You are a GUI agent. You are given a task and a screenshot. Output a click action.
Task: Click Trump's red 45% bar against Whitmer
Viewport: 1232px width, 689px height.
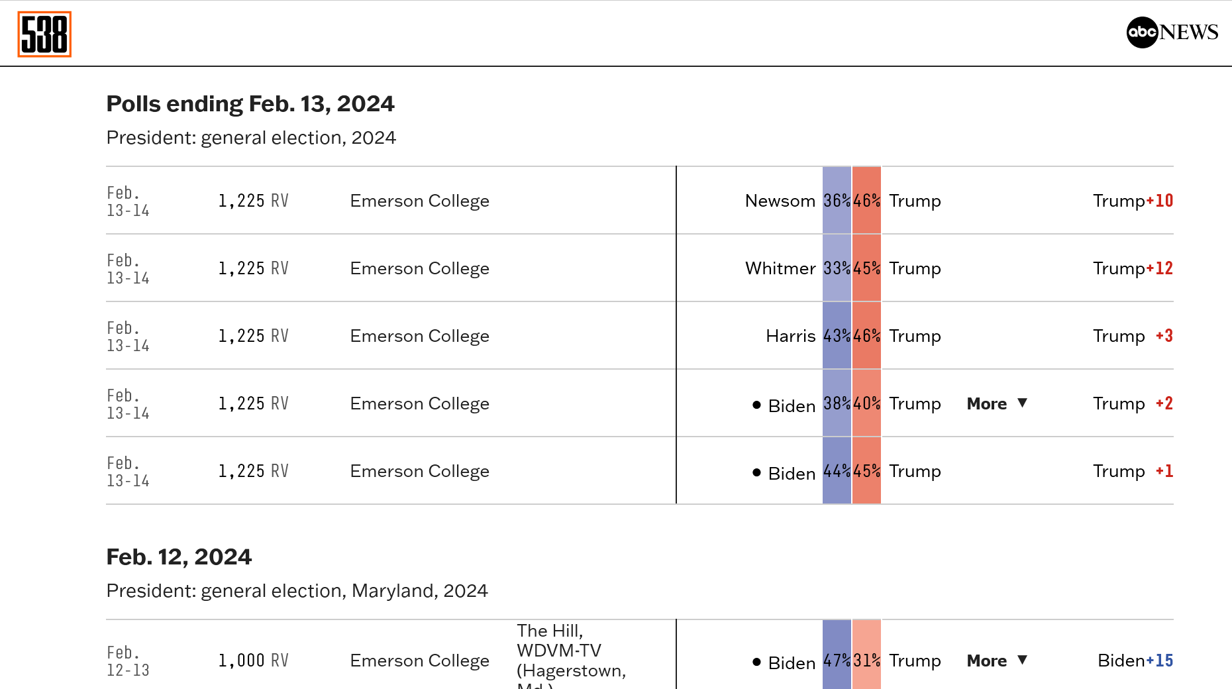[866, 268]
